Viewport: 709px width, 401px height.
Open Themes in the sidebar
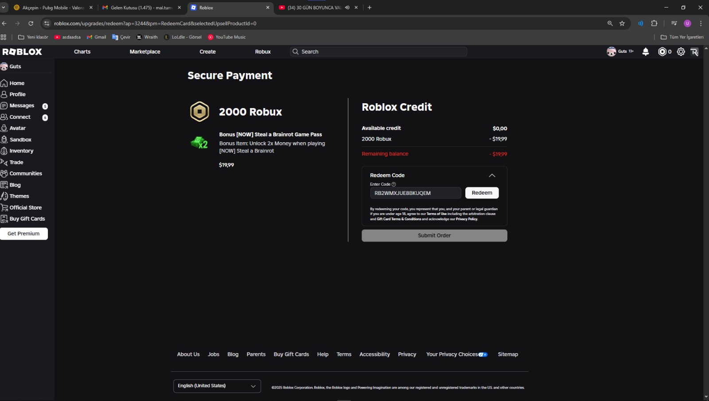pos(15,196)
